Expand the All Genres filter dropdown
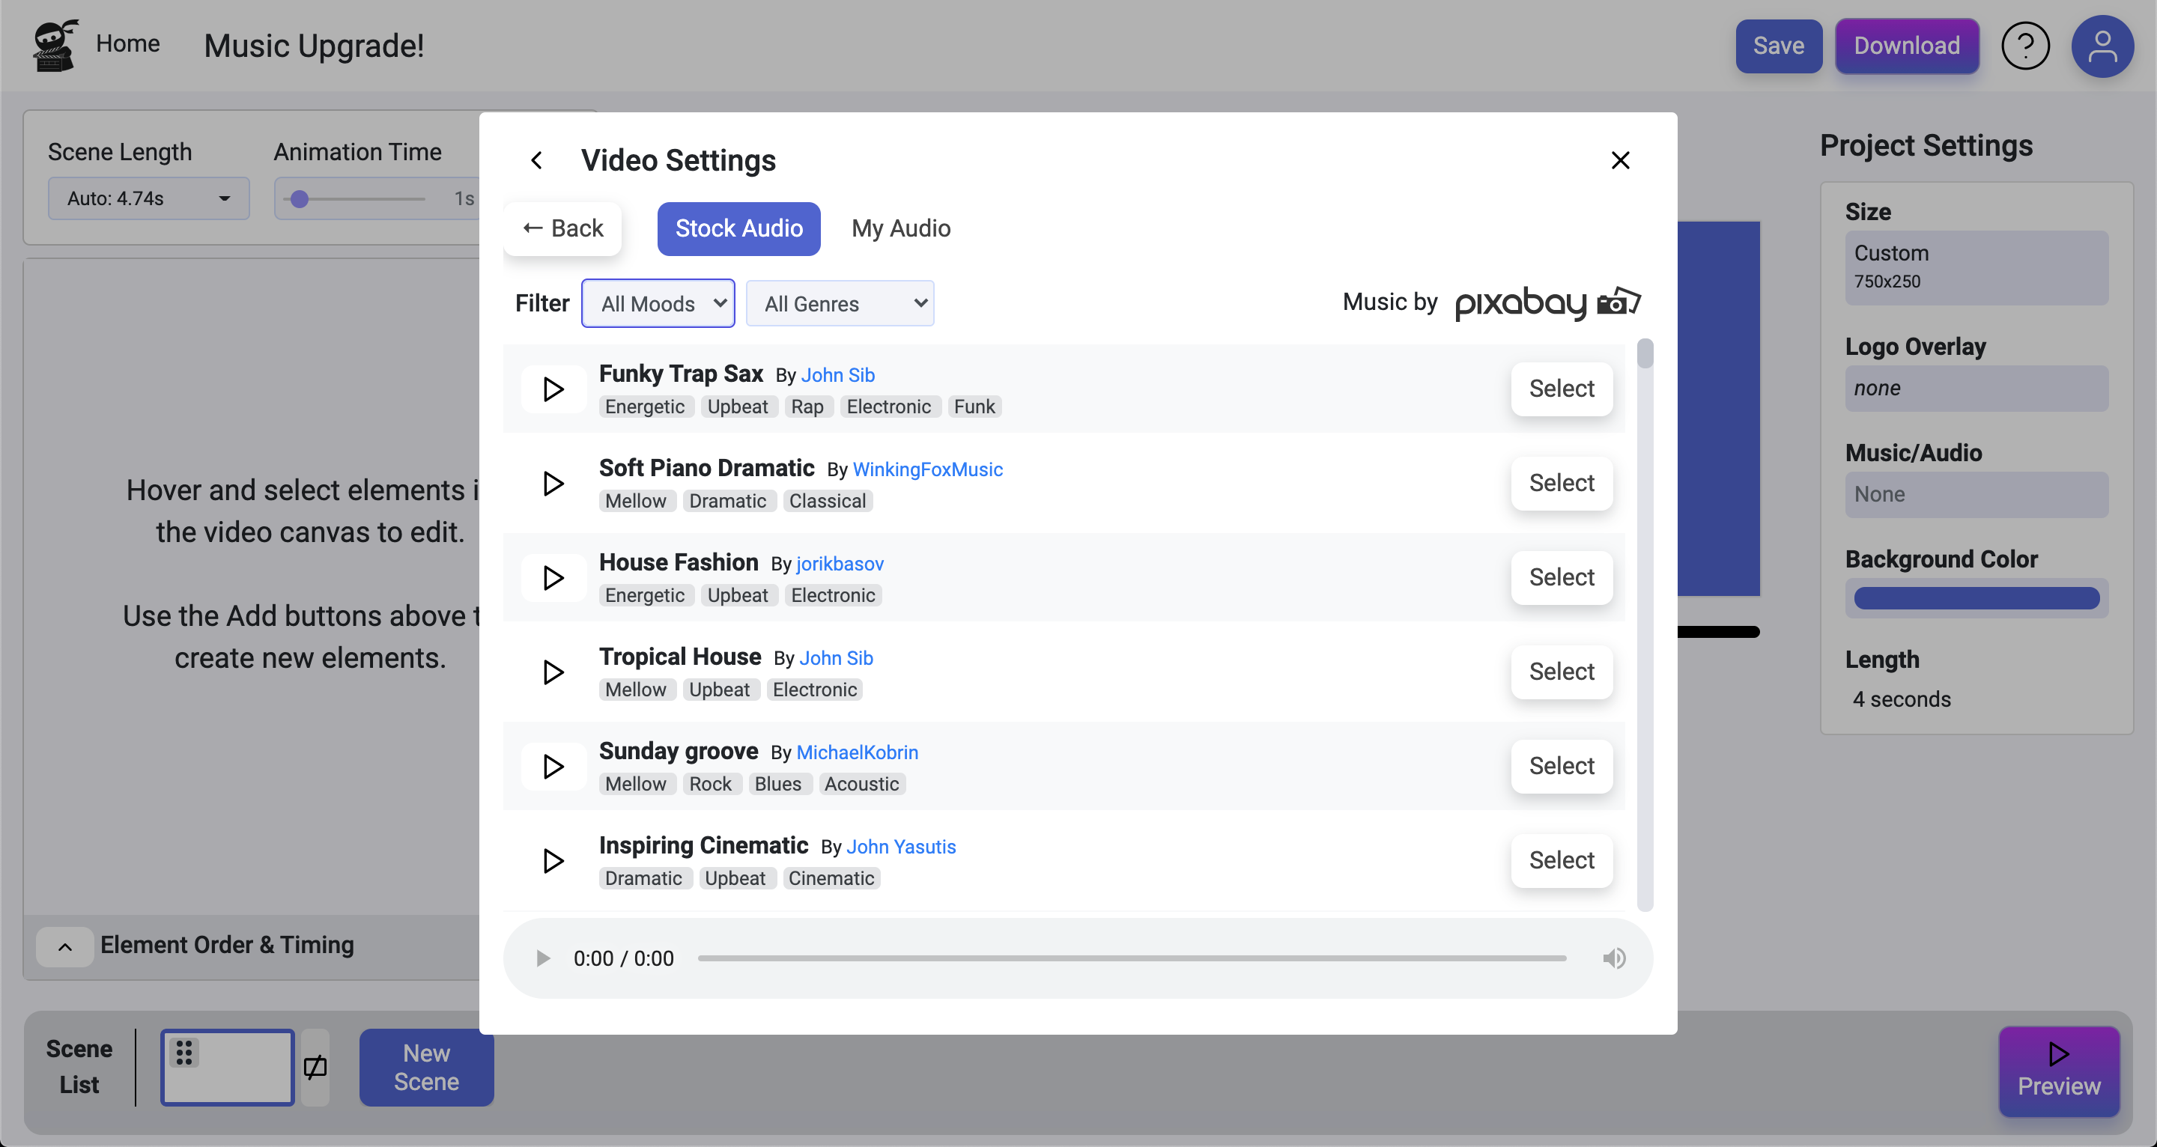 point(837,302)
